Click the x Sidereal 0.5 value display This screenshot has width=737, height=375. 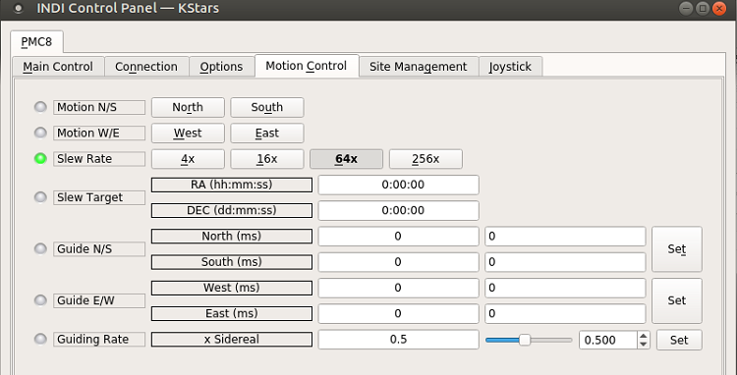[x=399, y=340]
